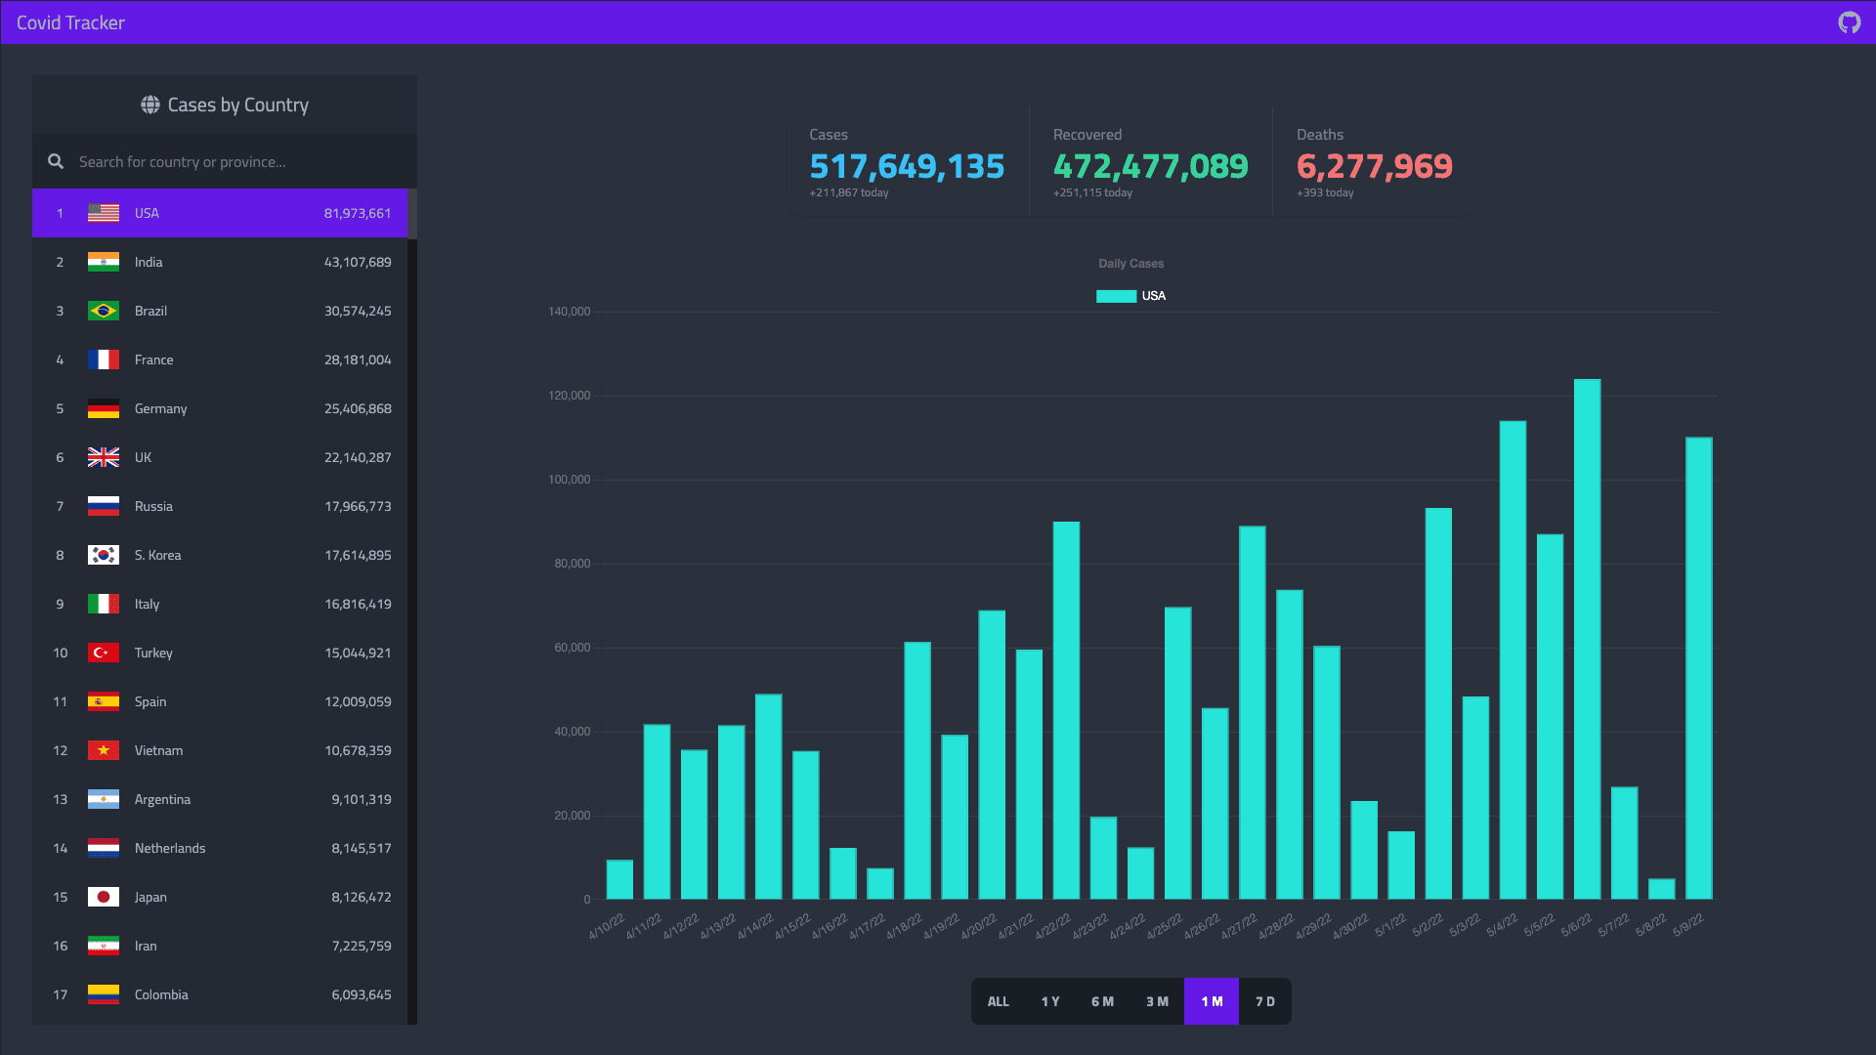Select Spain case count 12,009,059

(x=358, y=701)
